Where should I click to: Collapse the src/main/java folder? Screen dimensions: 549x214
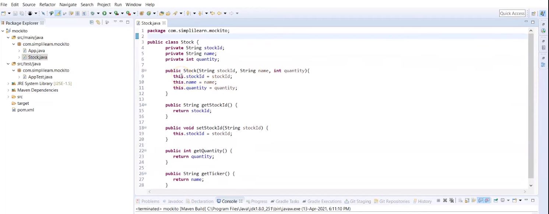[8, 38]
